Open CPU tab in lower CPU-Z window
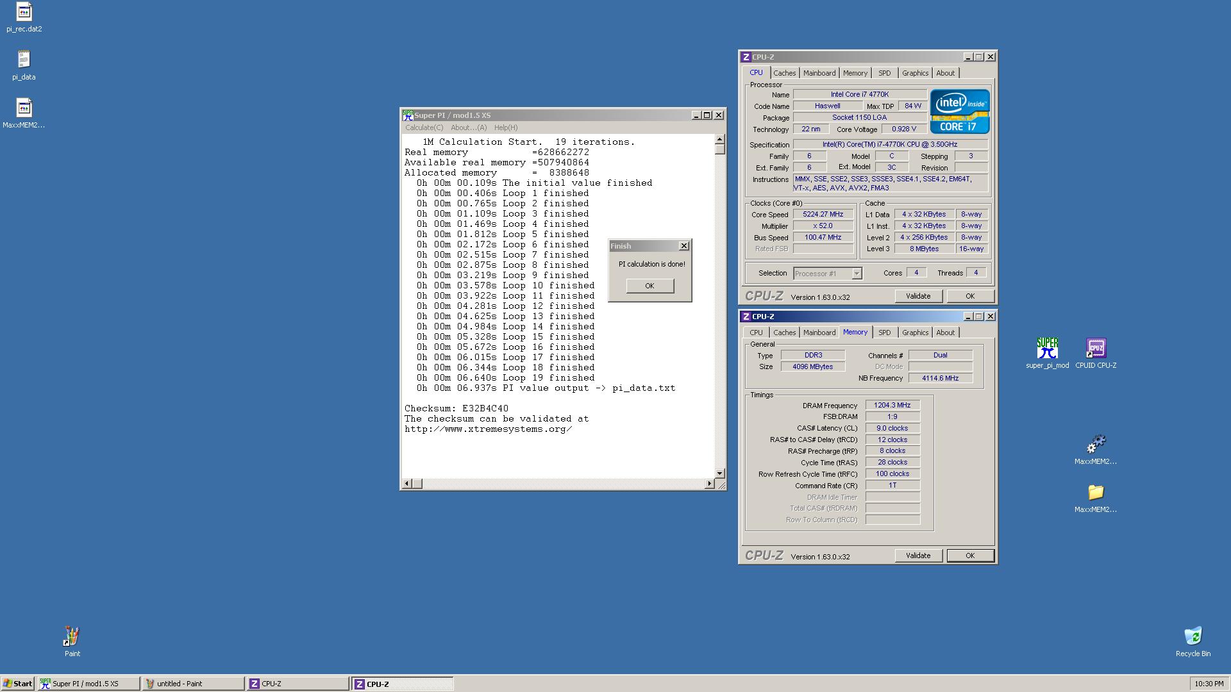The width and height of the screenshot is (1231, 692). tap(756, 333)
